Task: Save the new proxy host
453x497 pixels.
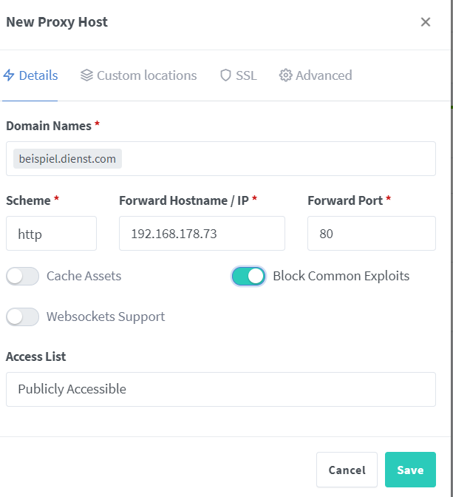Action: click(410, 470)
